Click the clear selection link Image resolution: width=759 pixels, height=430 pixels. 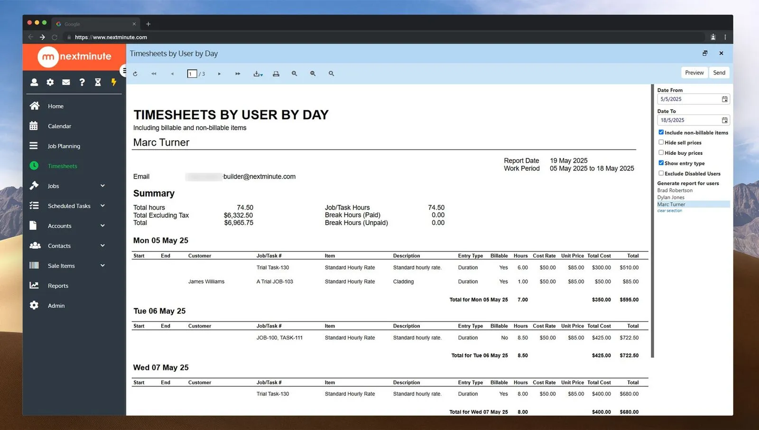[x=669, y=211]
